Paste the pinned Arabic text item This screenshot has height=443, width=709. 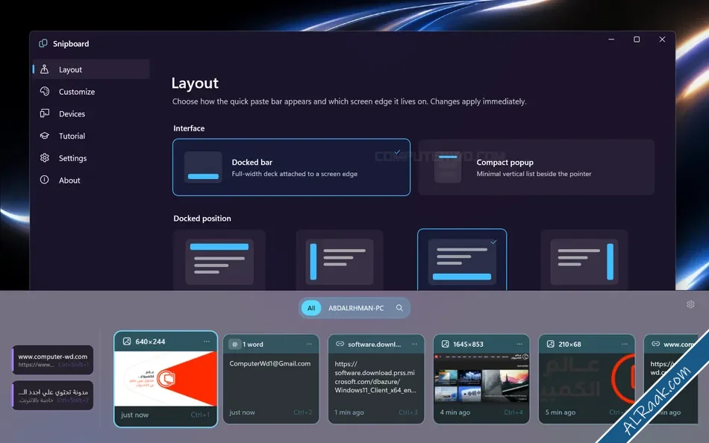pyautogui.click(x=53, y=395)
